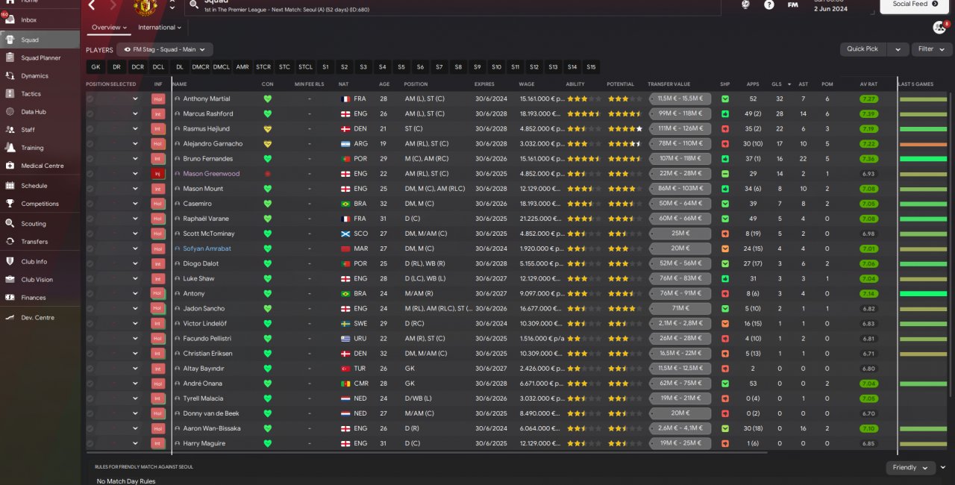Click Marcus Rashford's 99M - 118M transfer value
The height and width of the screenshot is (485, 955).
680,113
